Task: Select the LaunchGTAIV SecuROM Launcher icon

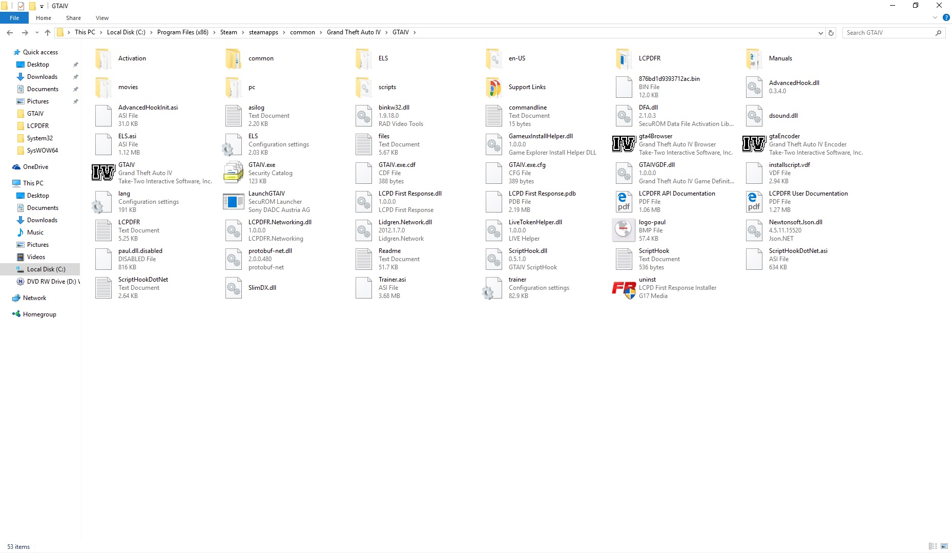Action: pos(234,202)
